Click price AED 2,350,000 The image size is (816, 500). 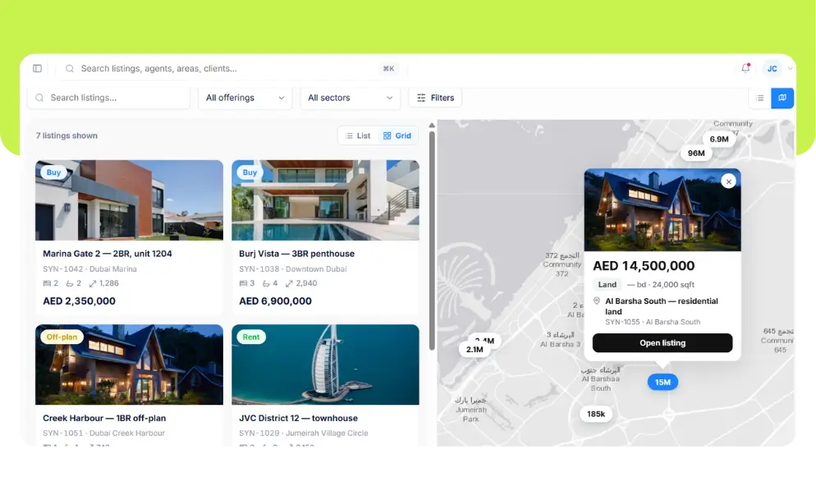79,301
